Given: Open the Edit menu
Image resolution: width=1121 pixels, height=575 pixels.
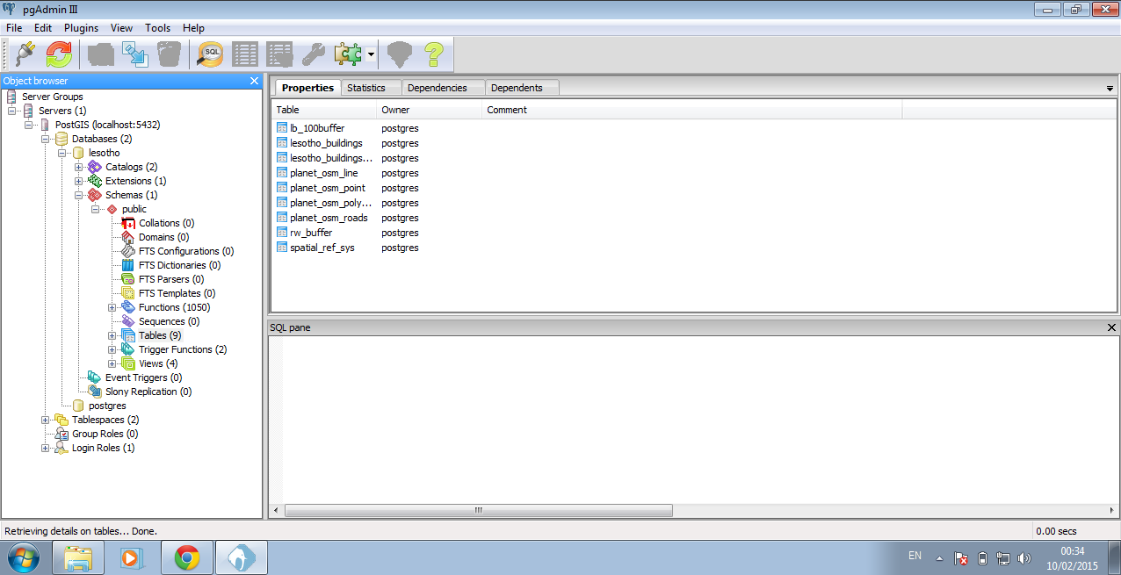Looking at the screenshot, I should (43, 28).
